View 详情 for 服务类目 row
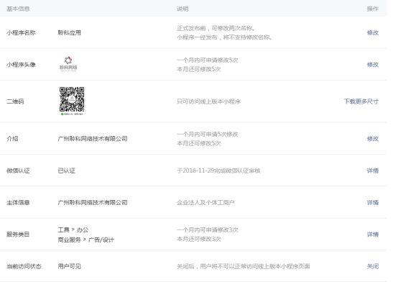This screenshot has width=398, height=282. tap(373, 235)
